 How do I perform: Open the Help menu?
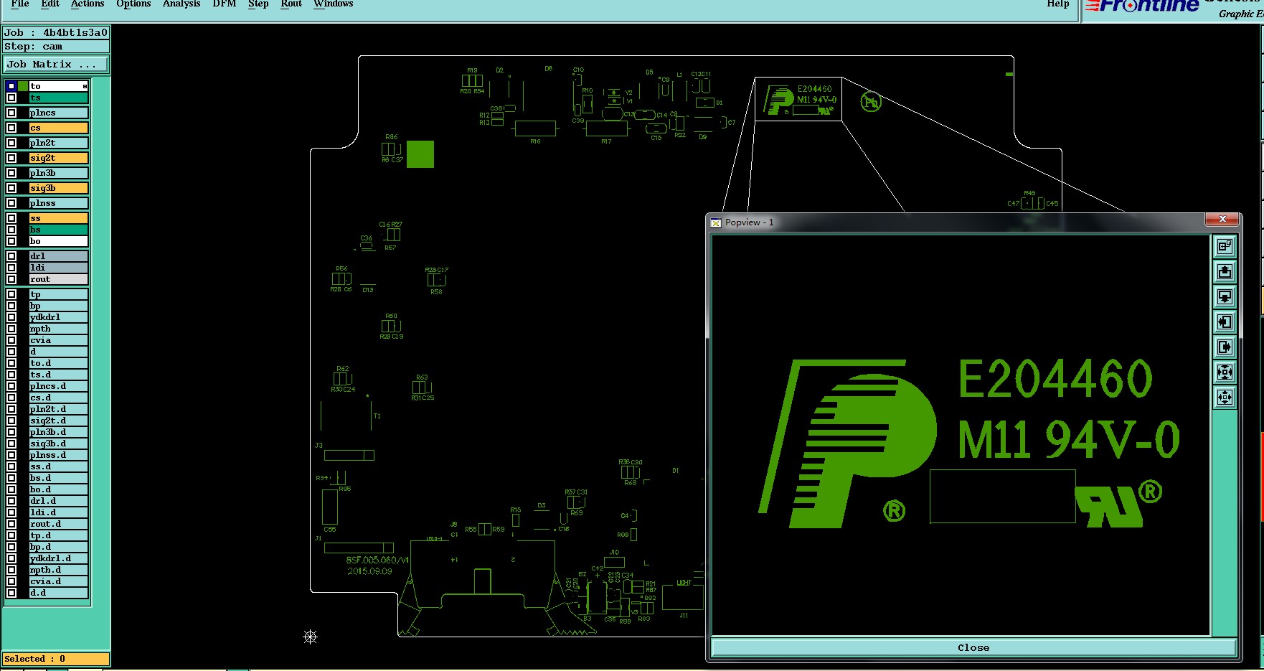point(1058,4)
